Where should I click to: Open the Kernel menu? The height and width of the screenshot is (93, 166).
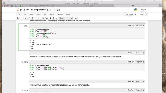click(x=52, y=14)
